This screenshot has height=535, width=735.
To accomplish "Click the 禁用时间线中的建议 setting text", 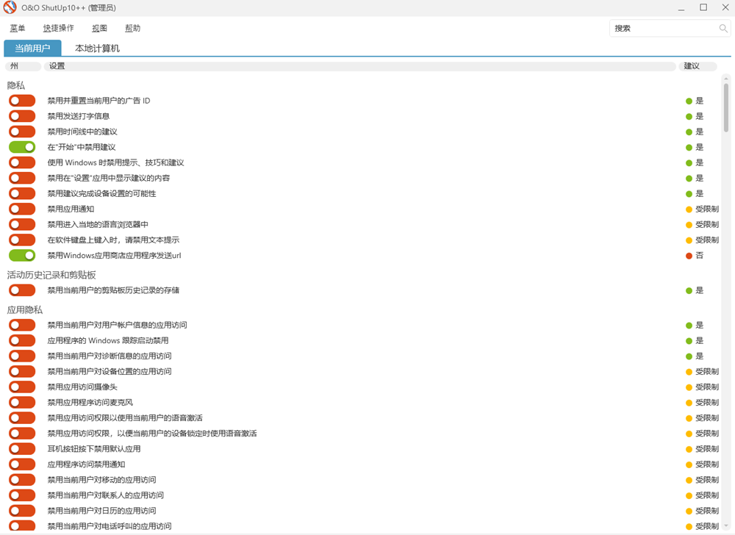I will coord(82,132).
